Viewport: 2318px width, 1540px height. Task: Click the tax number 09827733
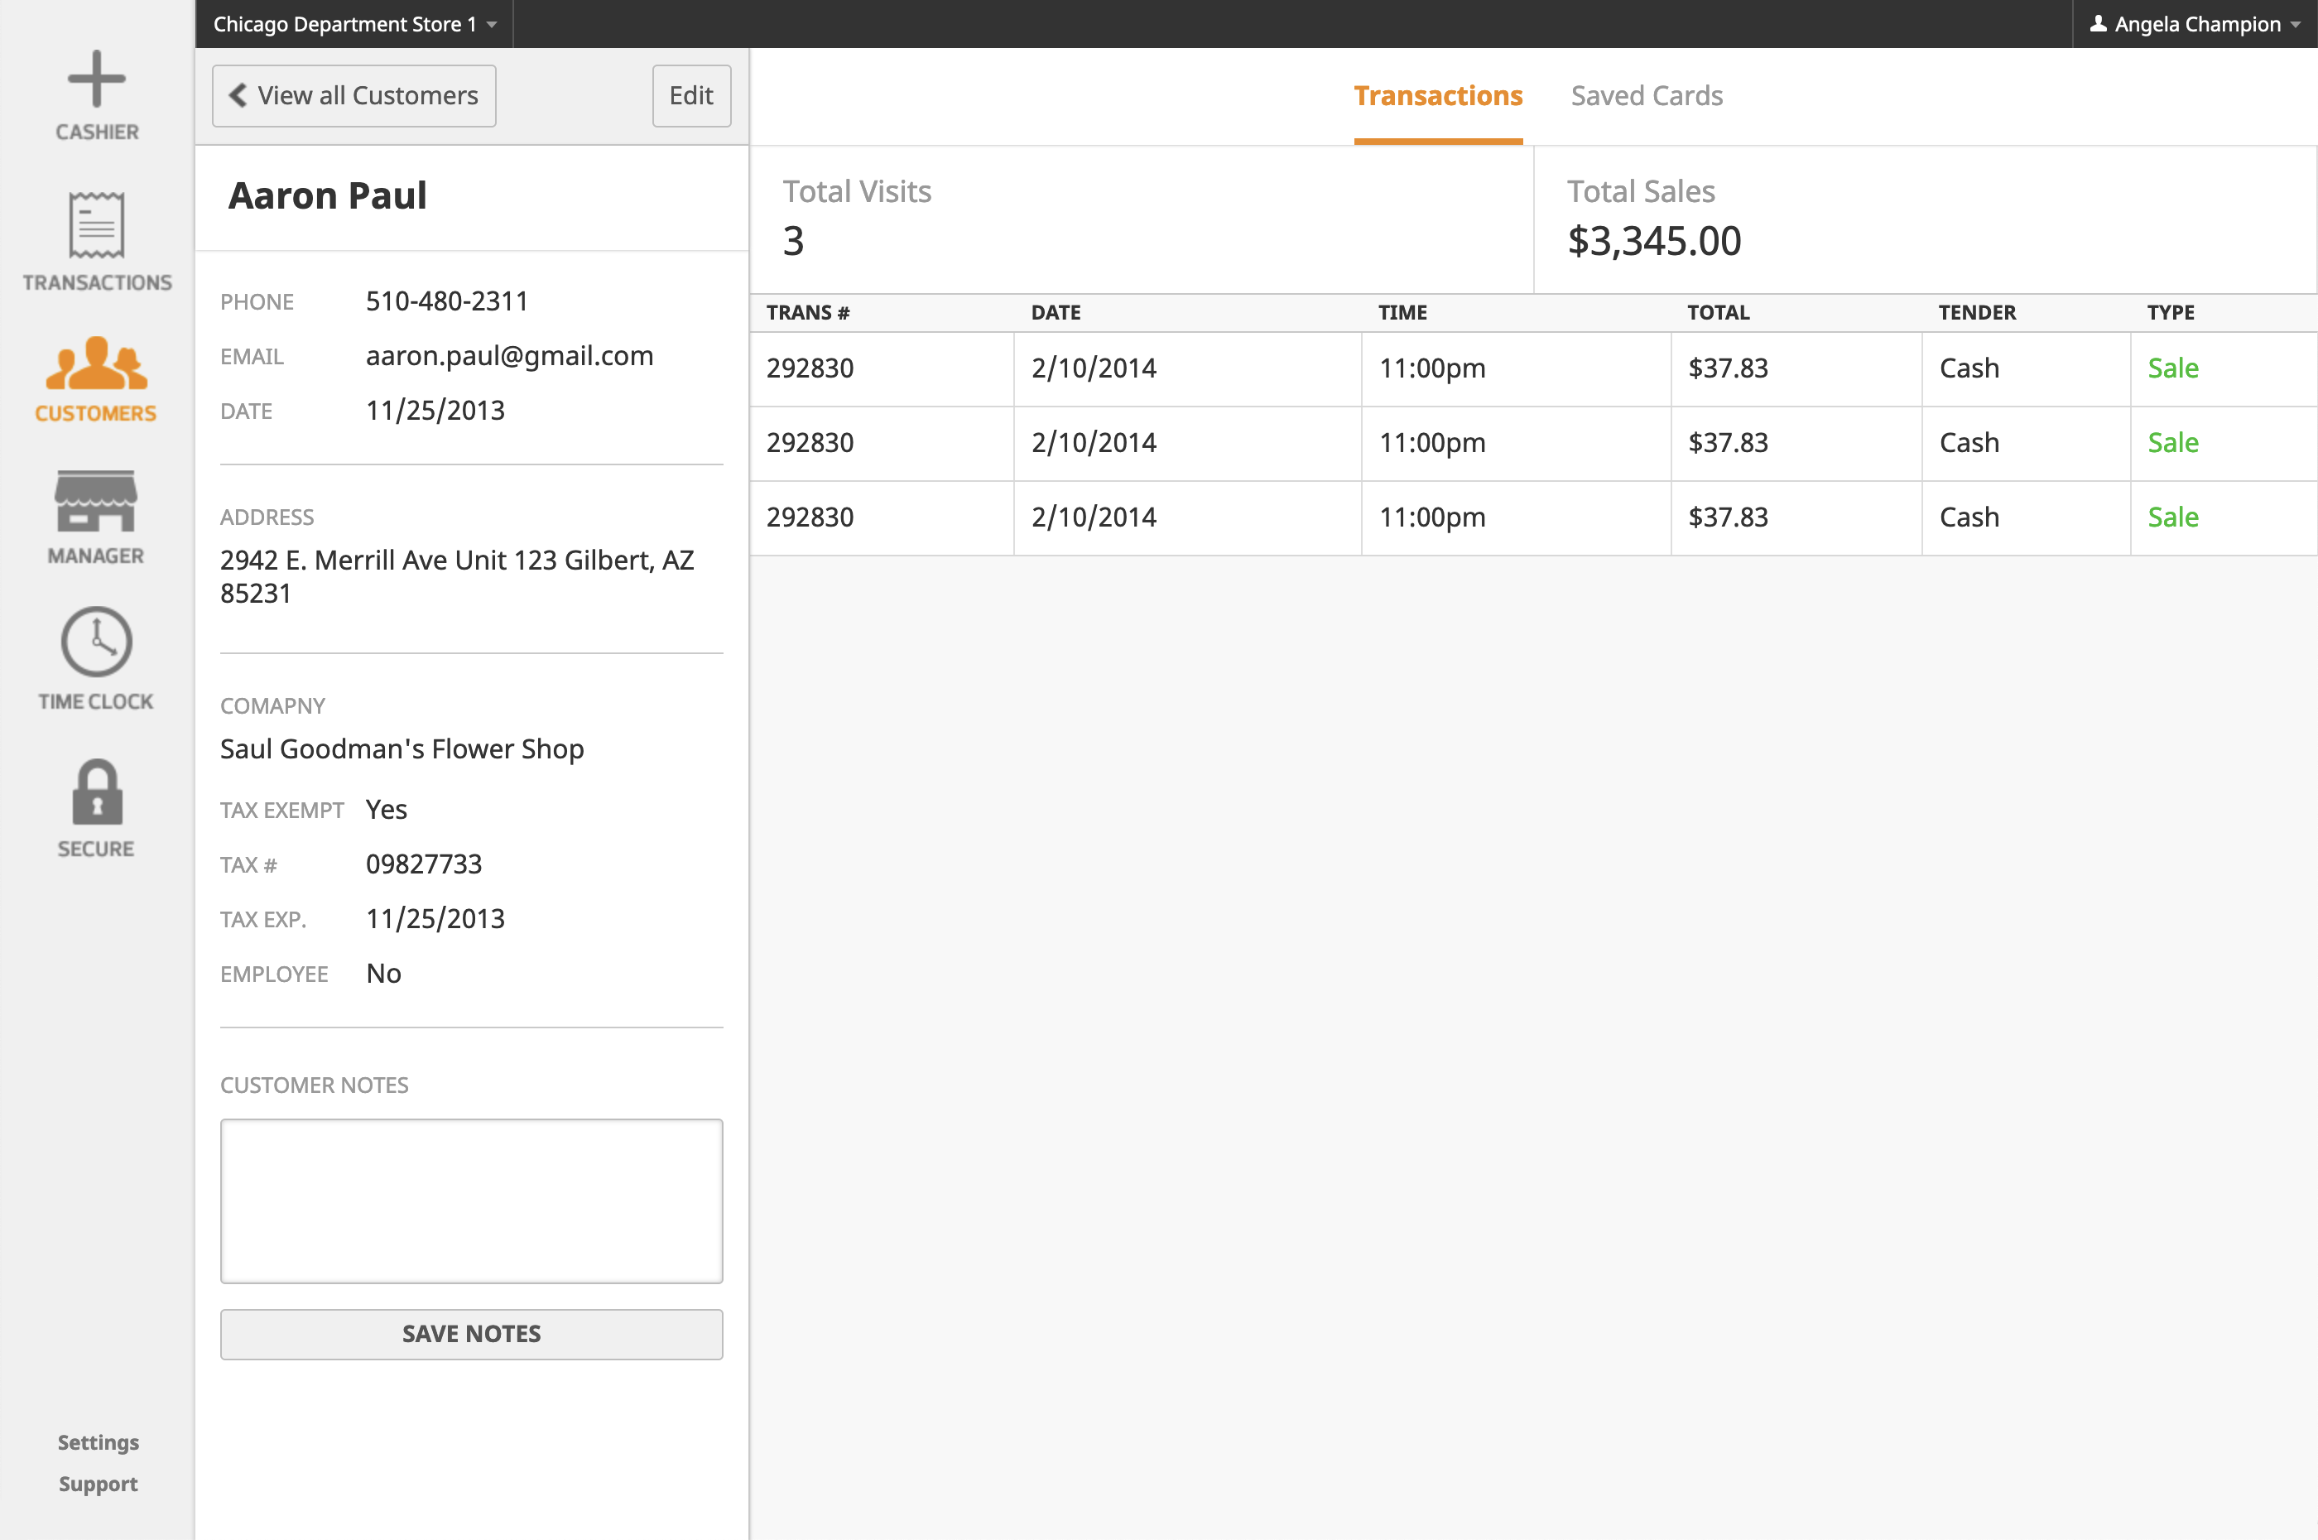pos(424,864)
